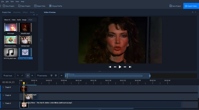Switch to the Emojis tab
The width and height of the screenshot is (199, 110).
coord(32,12)
